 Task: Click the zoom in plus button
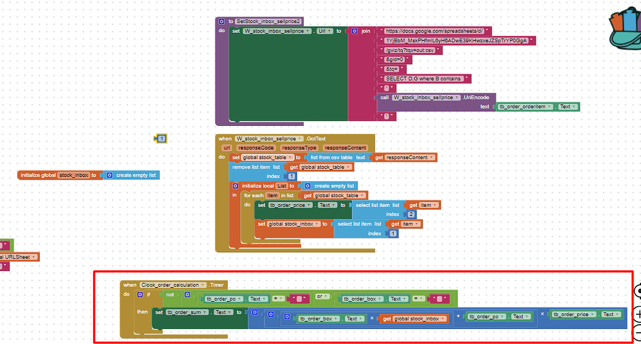[639, 314]
